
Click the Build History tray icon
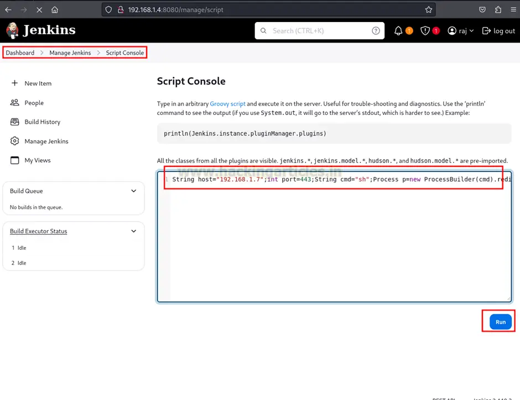point(14,122)
